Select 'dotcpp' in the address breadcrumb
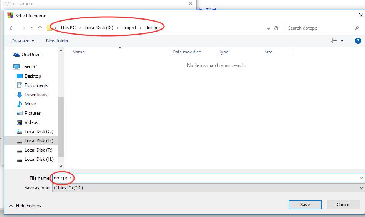This screenshot has height=217, width=365. pos(153,28)
